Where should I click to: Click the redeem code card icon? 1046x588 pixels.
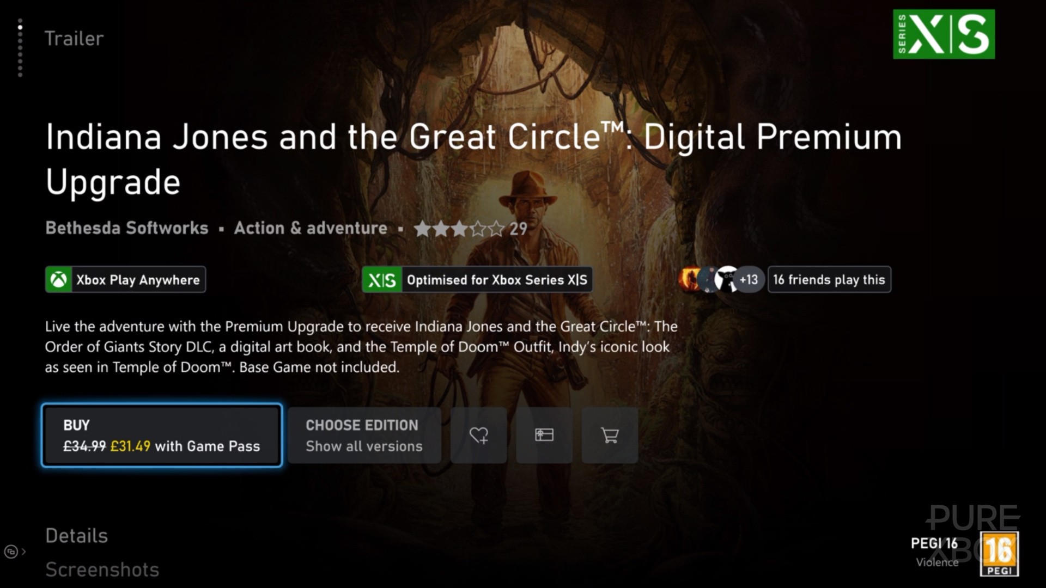tap(544, 435)
